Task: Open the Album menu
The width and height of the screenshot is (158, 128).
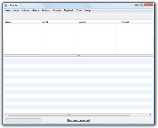Action: [26, 11]
